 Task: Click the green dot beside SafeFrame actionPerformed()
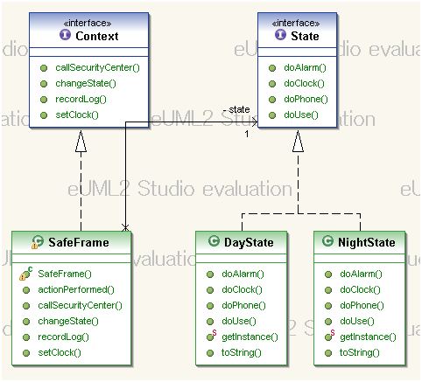tap(26, 290)
